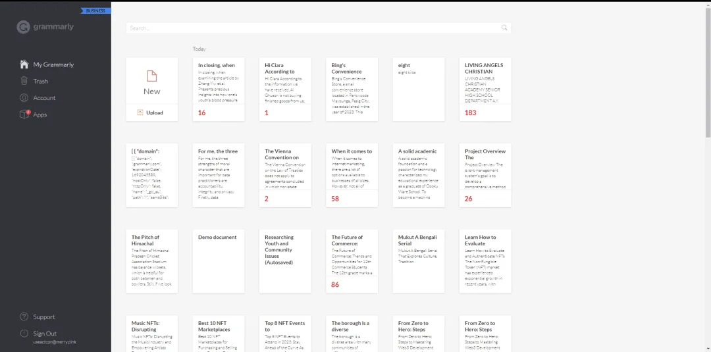Select Trash menu label
Viewport: 711px width, 352px height.
40,82
